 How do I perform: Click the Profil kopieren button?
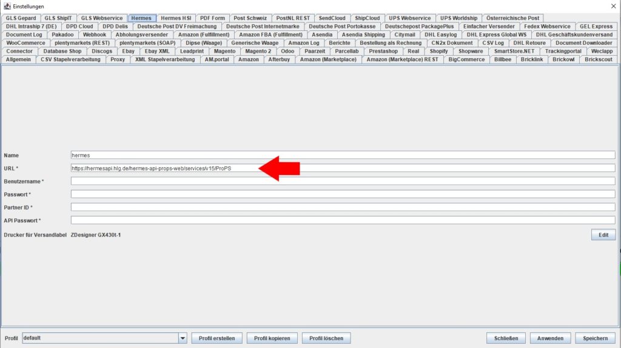[x=272, y=338]
